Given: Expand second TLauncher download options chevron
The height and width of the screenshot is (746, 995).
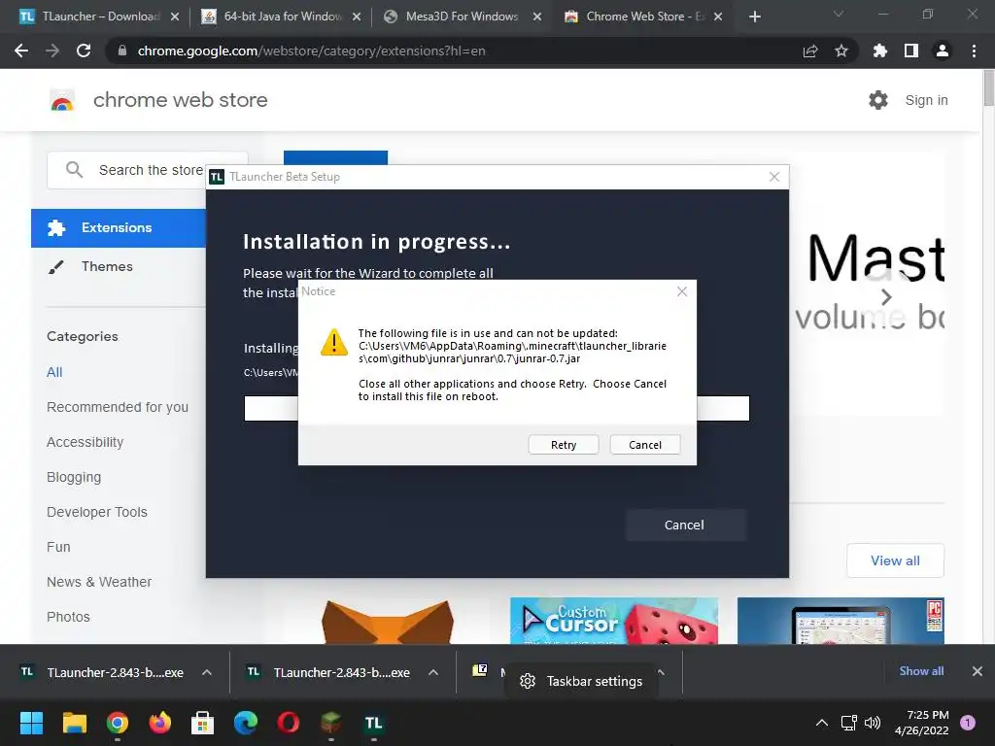Looking at the screenshot, I should click(x=433, y=672).
